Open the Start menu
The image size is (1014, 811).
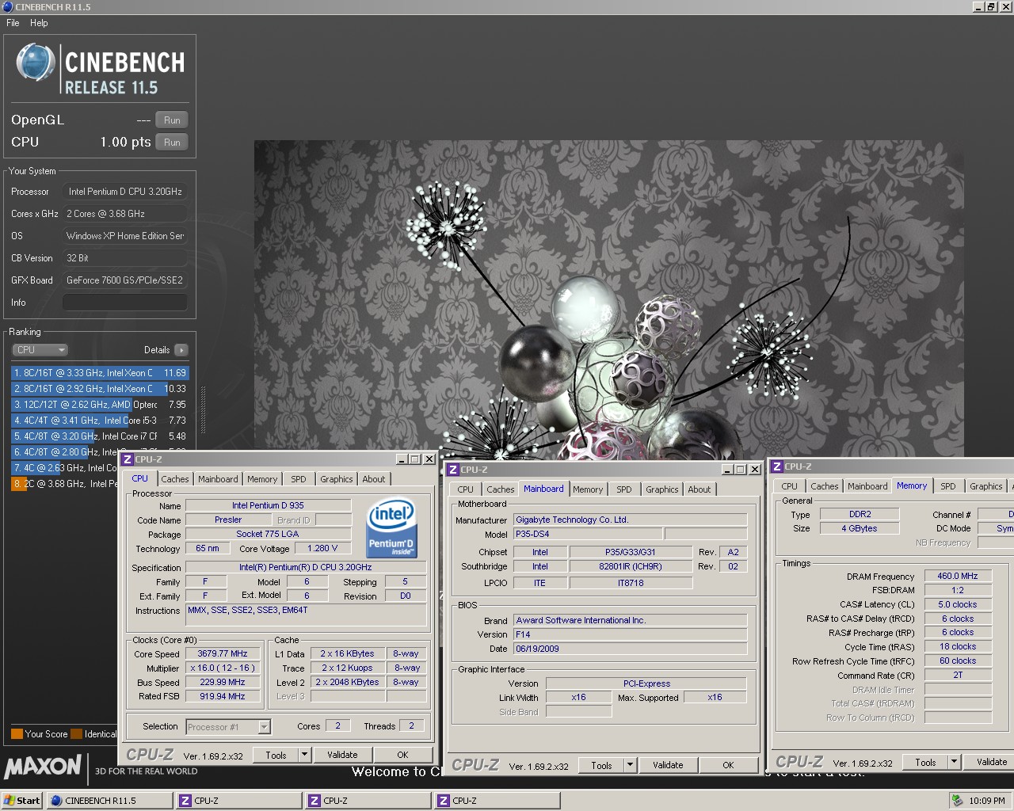[x=22, y=801]
